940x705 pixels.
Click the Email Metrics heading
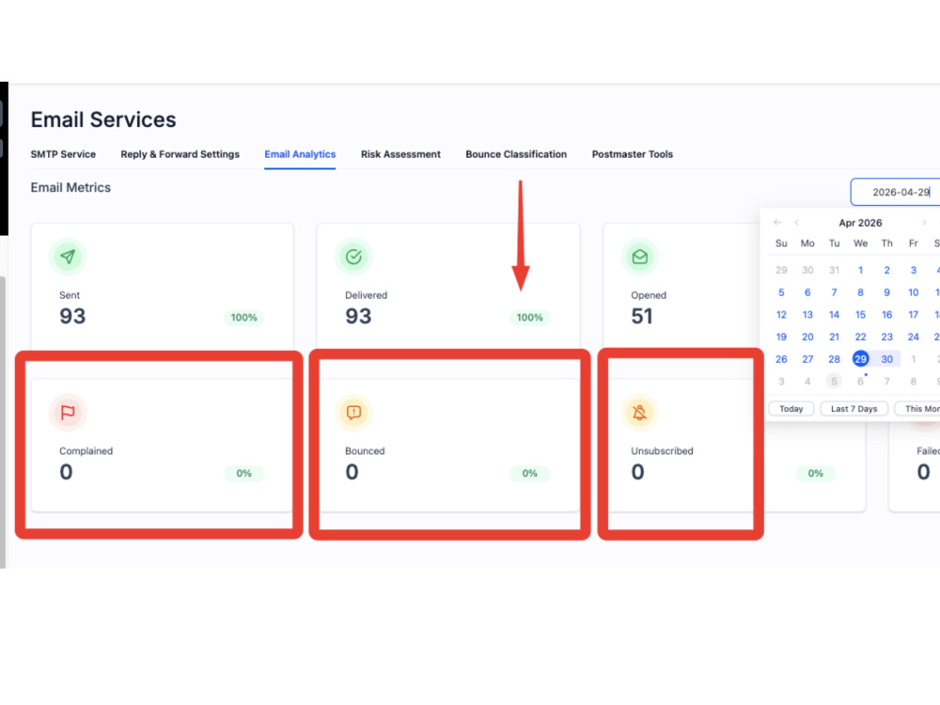coord(70,188)
